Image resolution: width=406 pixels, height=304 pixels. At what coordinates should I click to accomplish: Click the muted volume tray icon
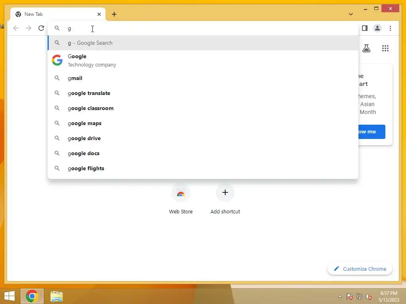pyautogui.click(x=369, y=296)
